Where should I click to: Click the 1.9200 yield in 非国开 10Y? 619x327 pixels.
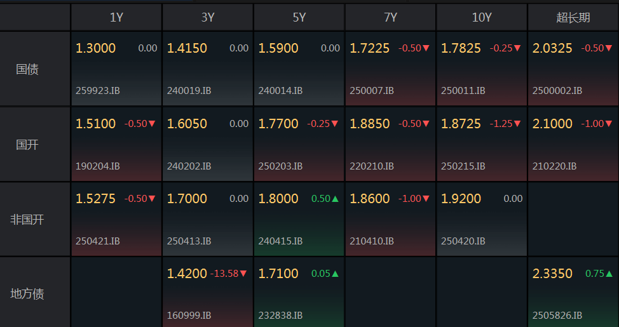(x=461, y=199)
